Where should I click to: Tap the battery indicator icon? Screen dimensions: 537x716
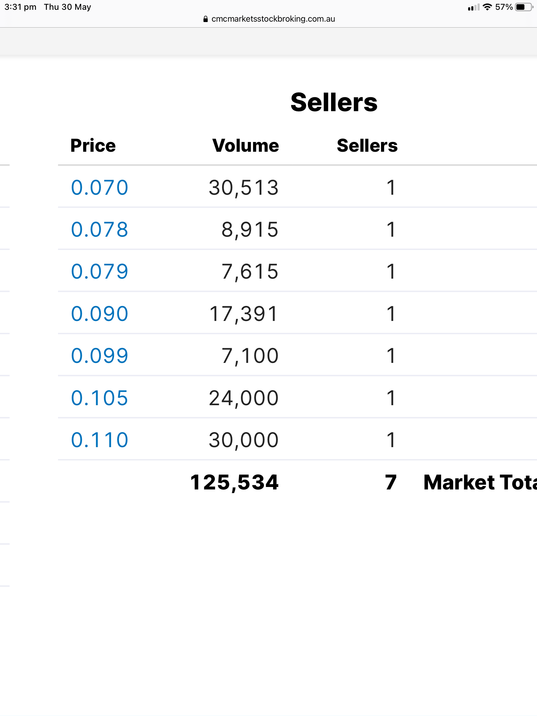(x=524, y=7)
